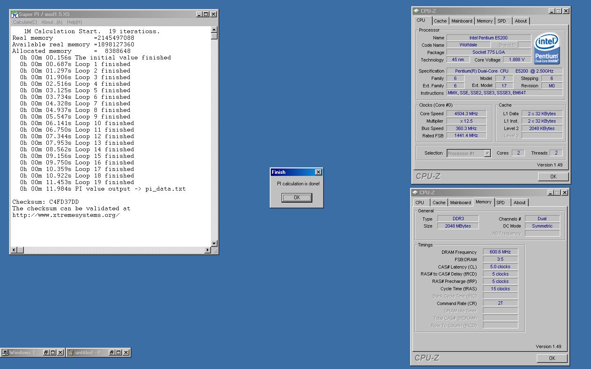This screenshot has width=591, height=369.
Task: Click the scroll down arrow in Super PI
Action: coord(214,244)
